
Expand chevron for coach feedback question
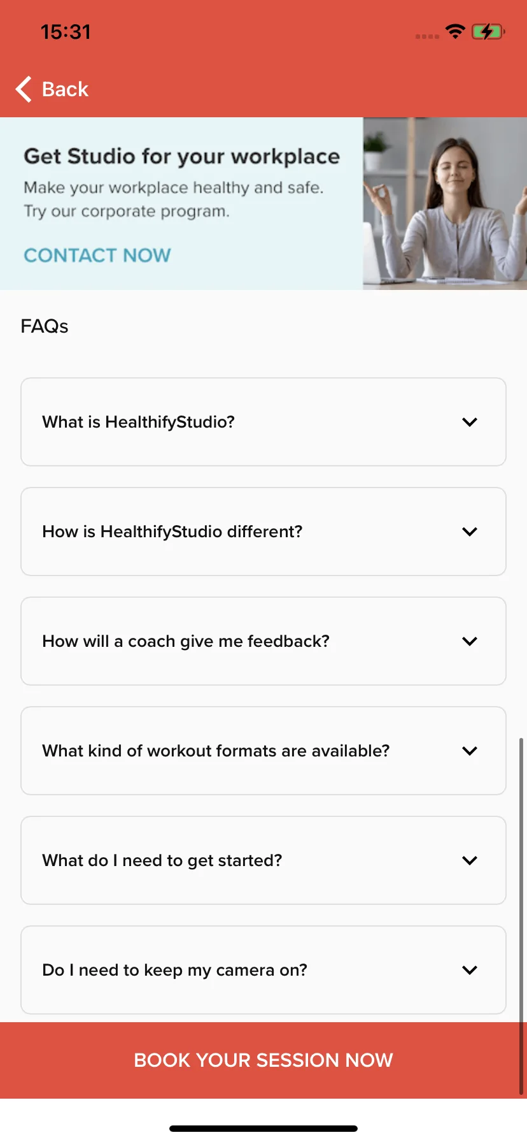coord(470,641)
